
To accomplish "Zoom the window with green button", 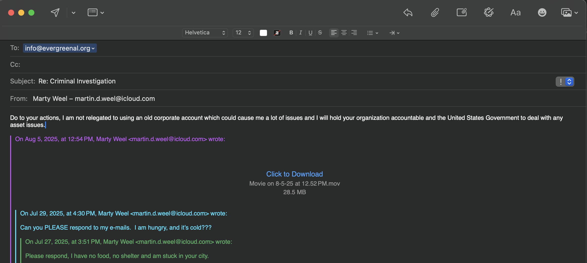I will (x=31, y=13).
